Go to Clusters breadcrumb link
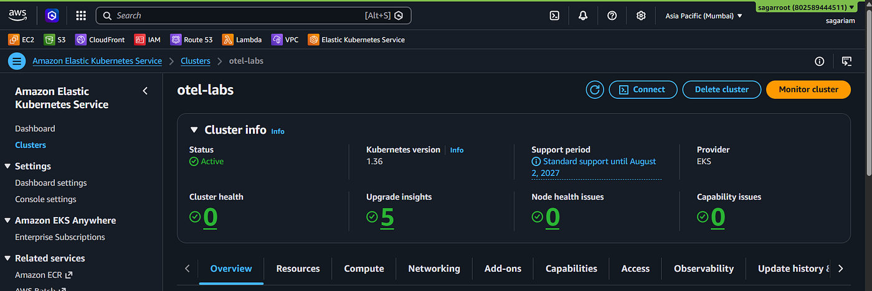This screenshot has height=291, width=872. [x=195, y=61]
